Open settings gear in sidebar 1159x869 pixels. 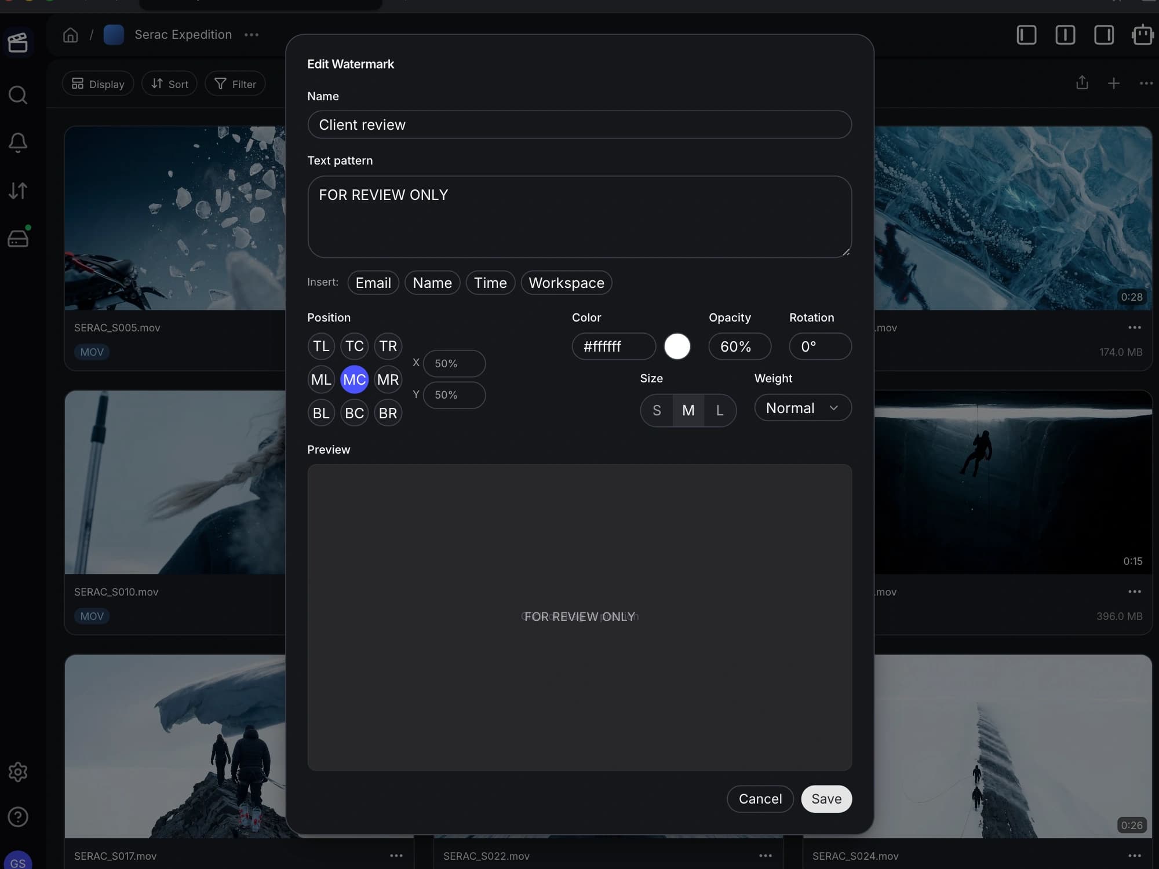click(18, 772)
